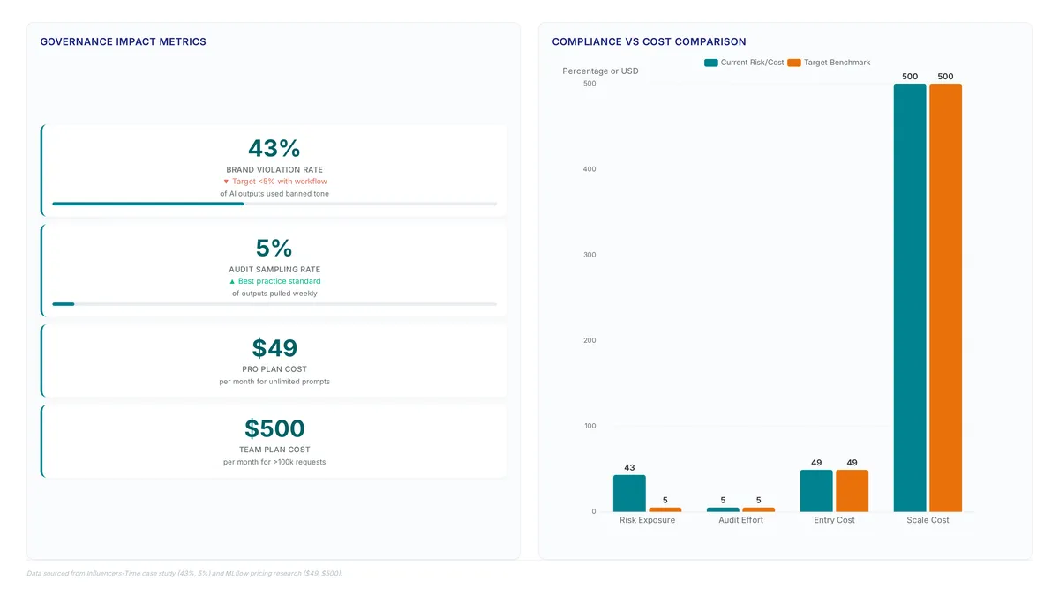Click the Current Risk/Cost legend label
This screenshot has width=1059, height=595.
(x=752, y=63)
